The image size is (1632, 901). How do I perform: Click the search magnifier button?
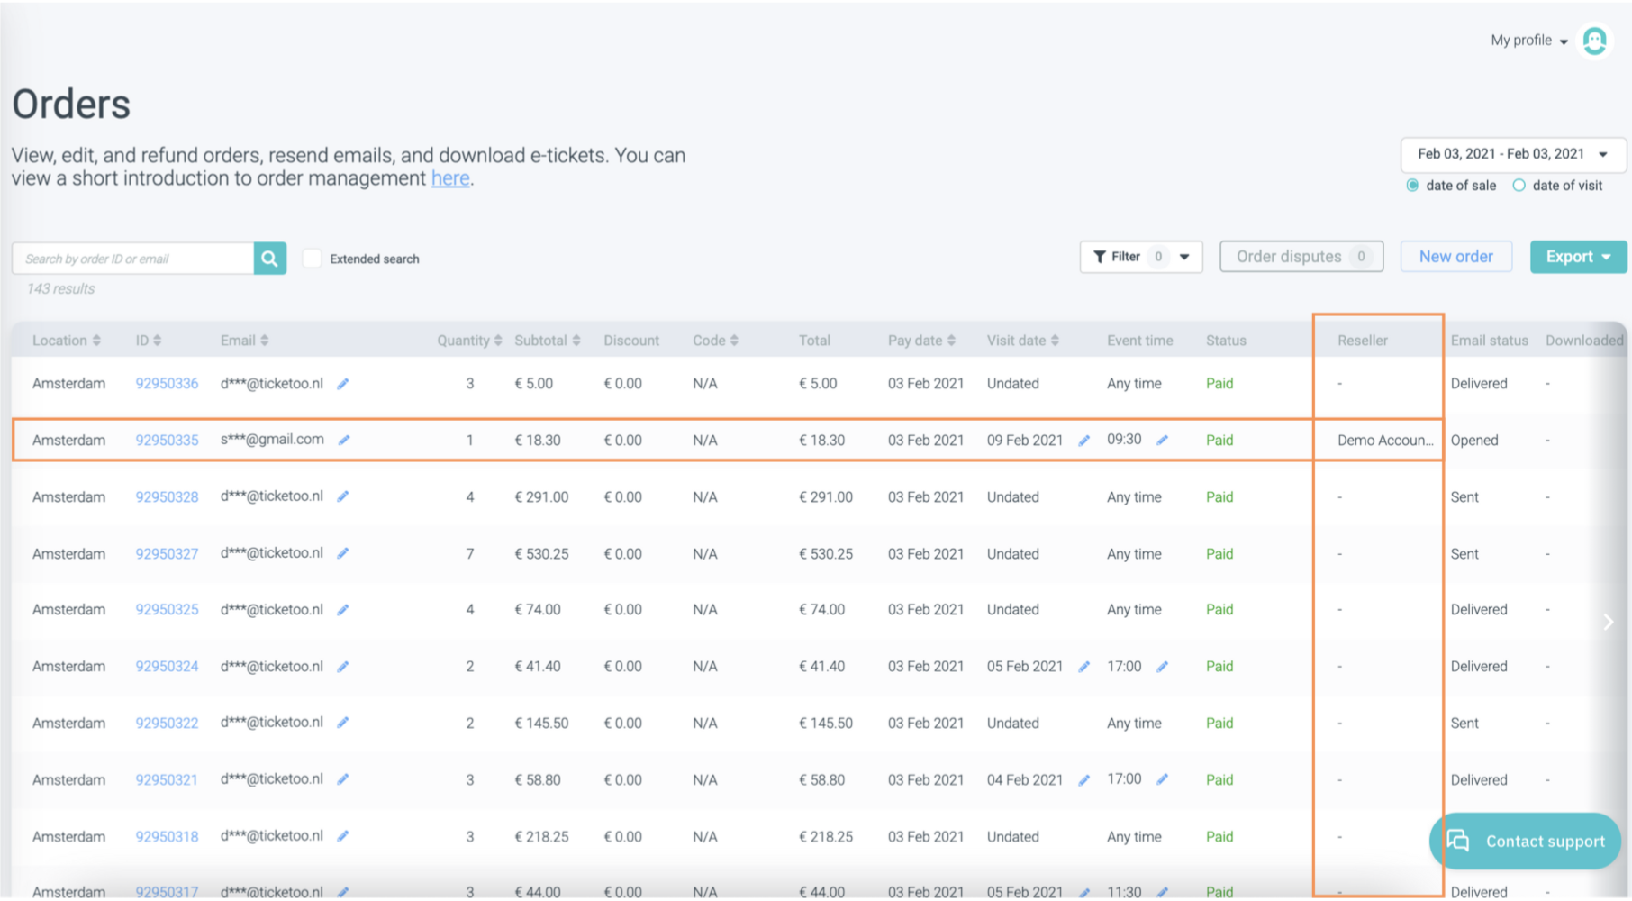(x=269, y=259)
